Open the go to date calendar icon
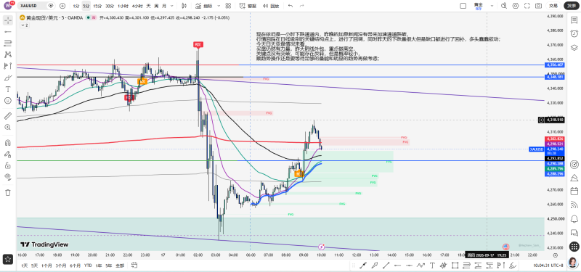The image size is (581, 272). point(134,265)
